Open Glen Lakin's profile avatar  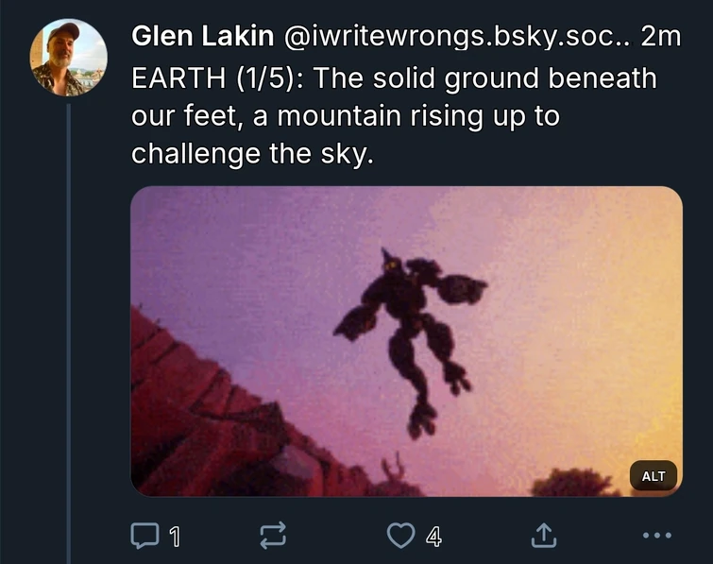[69, 58]
